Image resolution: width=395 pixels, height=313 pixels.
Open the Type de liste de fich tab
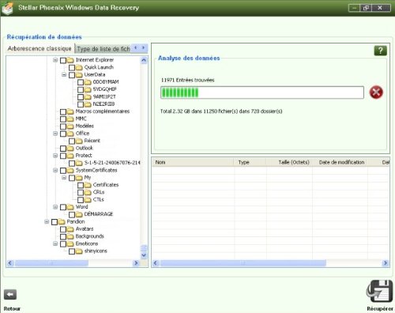[x=103, y=49]
